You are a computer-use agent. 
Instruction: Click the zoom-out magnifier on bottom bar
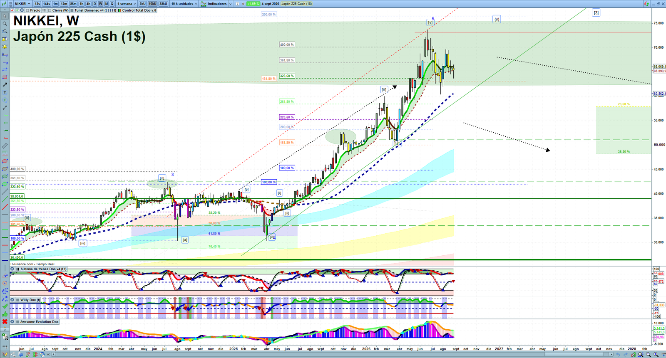click(x=649, y=355)
